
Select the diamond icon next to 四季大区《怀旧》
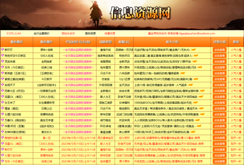coord(2,91)
